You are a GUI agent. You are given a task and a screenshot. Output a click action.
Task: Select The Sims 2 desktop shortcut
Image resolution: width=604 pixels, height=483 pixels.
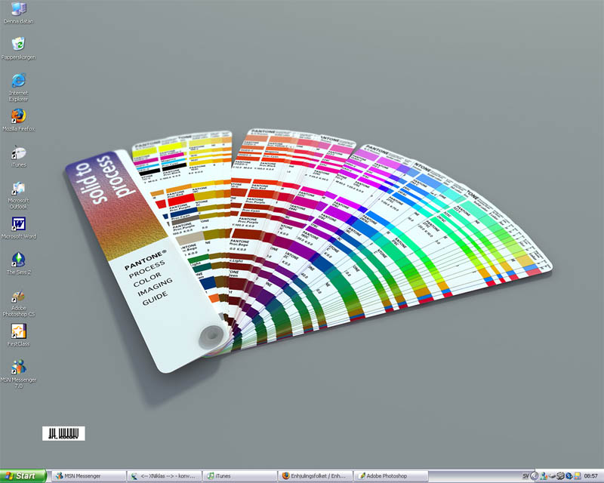[18, 263]
